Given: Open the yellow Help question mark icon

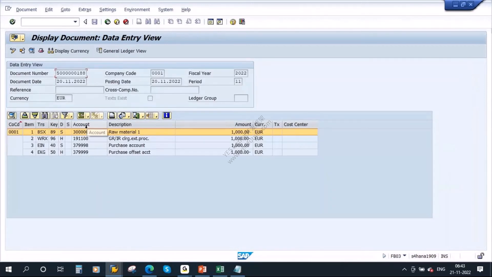Looking at the screenshot, I should point(233,22).
